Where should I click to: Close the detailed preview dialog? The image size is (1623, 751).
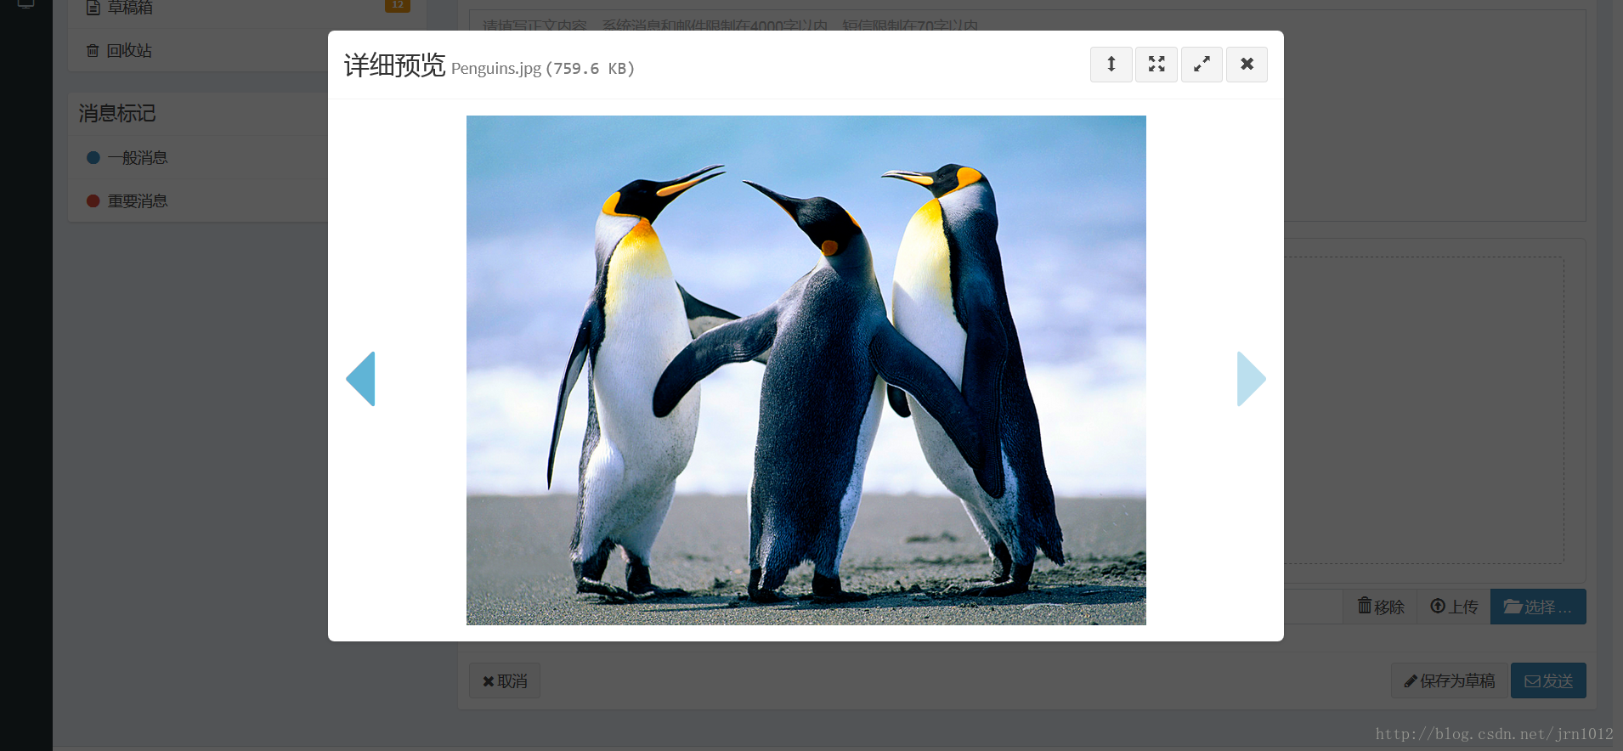click(1247, 65)
